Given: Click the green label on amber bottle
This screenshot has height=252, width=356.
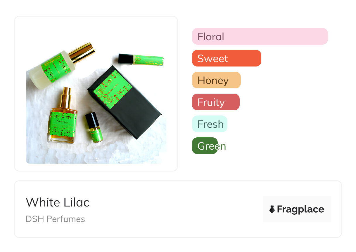Looking at the screenshot, I should click(62, 124).
